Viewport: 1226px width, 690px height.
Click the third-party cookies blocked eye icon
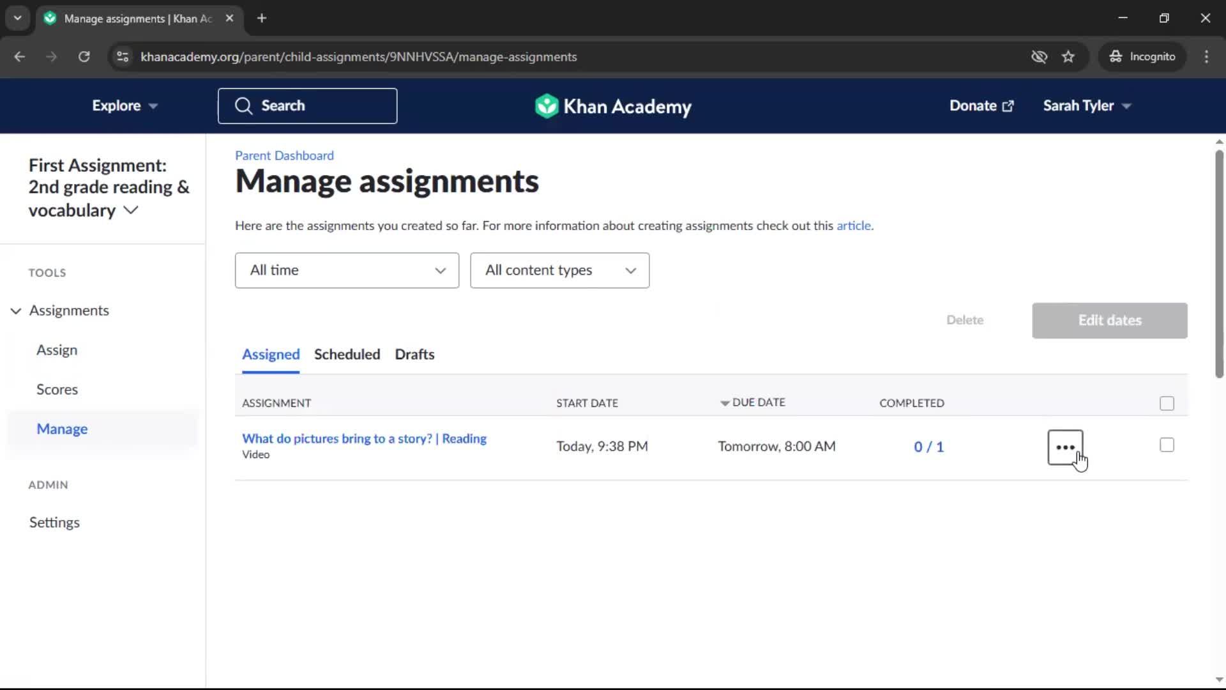[1039, 57]
